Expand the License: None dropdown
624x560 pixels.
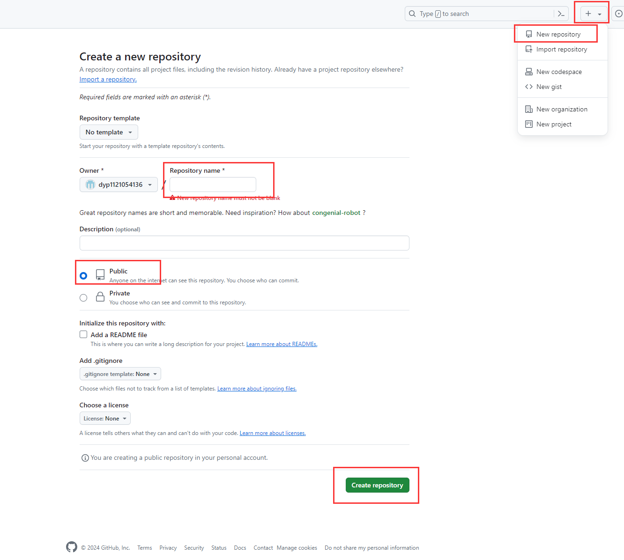[105, 418]
